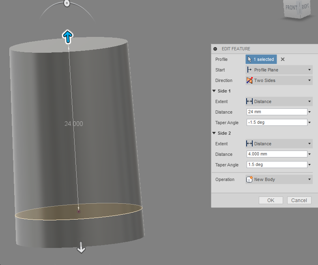This screenshot has width=318, height=265.
Task: Open the Operation New Body dropdown
Action: pyautogui.click(x=279, y=179)
